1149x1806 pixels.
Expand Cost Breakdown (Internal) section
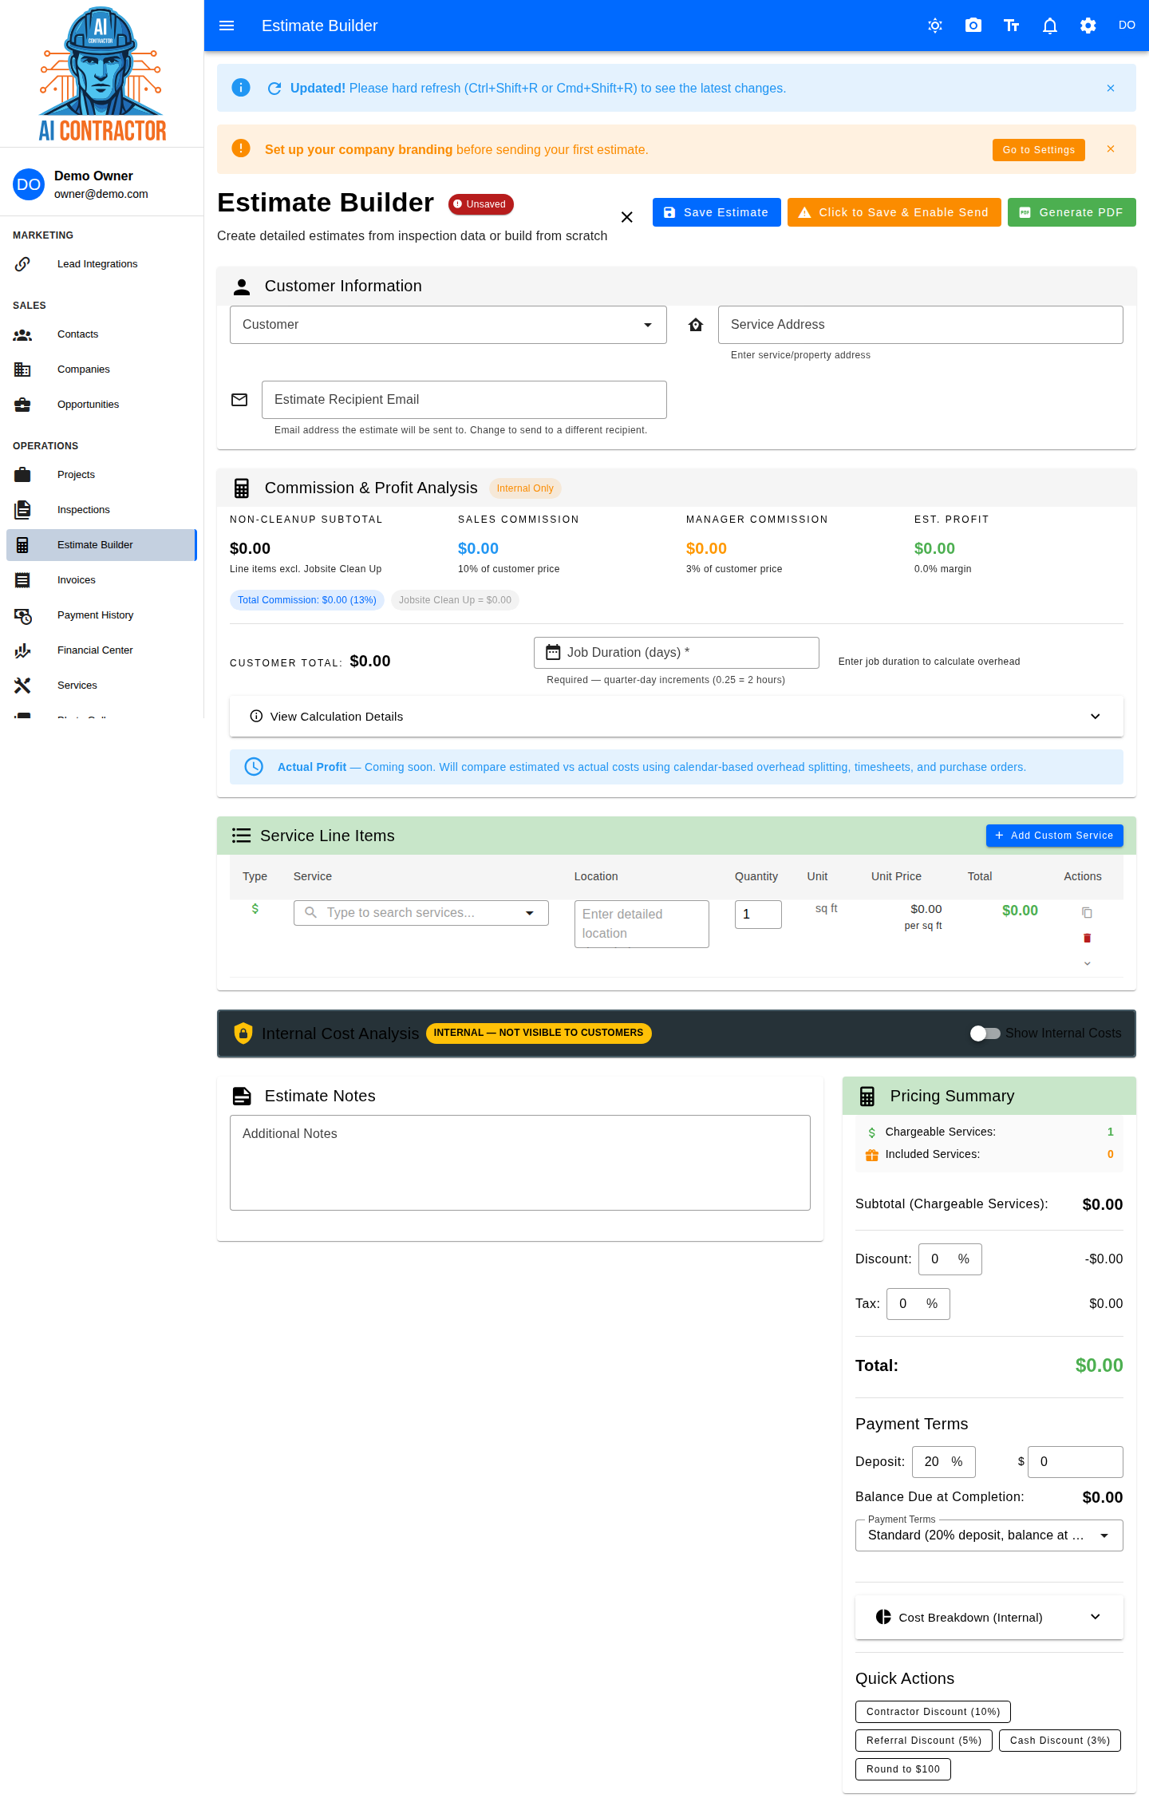pos(989,1618)
